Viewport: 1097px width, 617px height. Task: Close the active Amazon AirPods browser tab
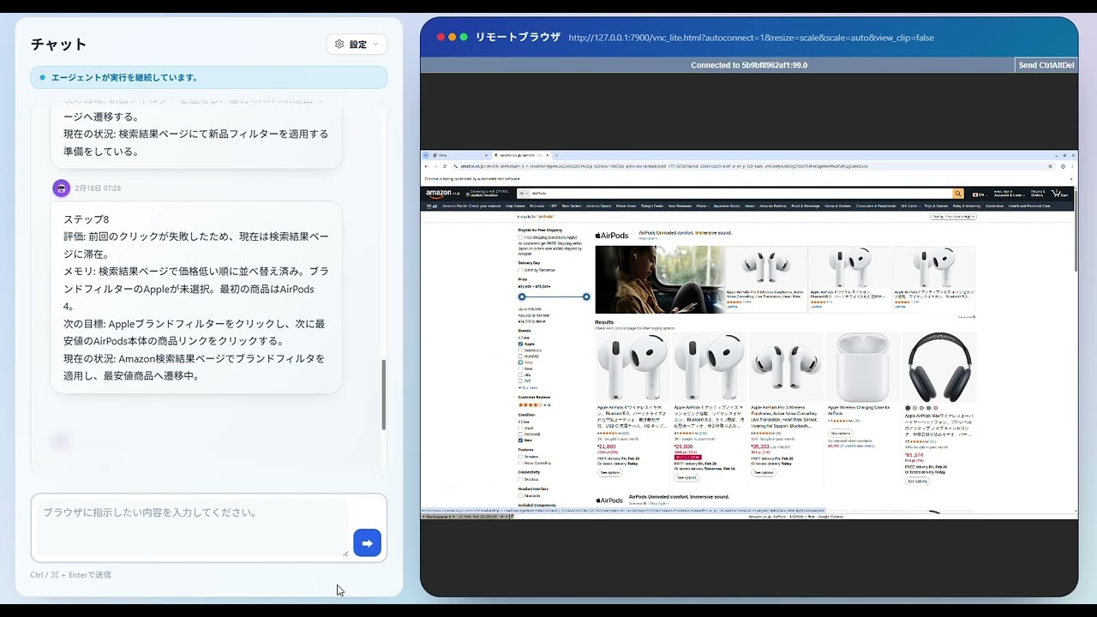tap(547, 155)
